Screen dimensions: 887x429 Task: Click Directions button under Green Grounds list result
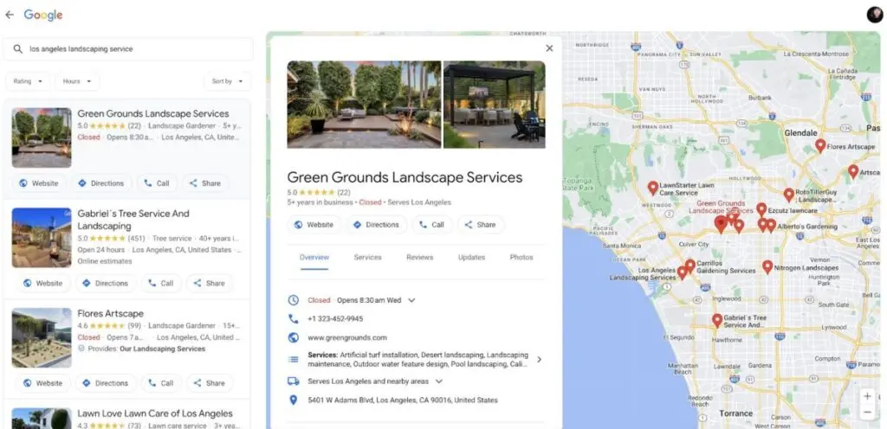[100, 183]
